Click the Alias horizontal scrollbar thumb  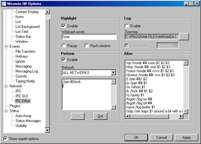pos(150,116)
